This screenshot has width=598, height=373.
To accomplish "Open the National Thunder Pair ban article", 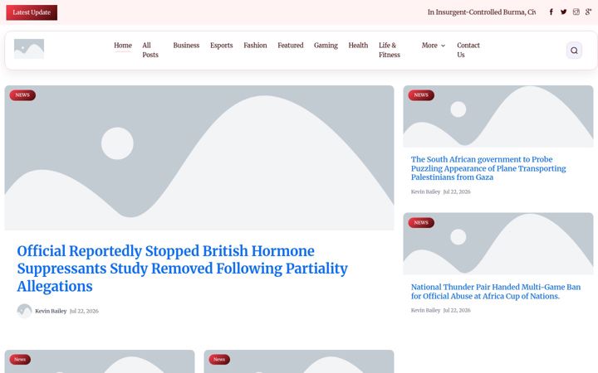I will coord(496,292).
